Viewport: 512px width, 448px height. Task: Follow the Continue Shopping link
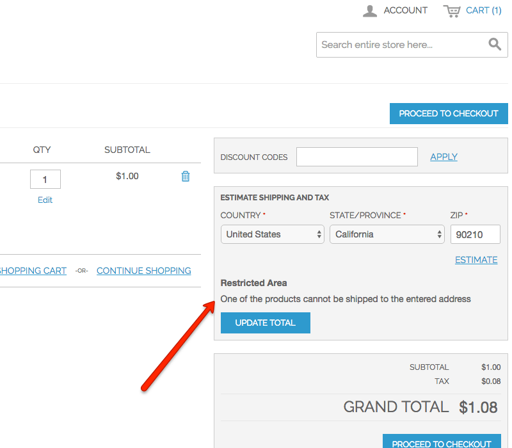pos(143,271)
